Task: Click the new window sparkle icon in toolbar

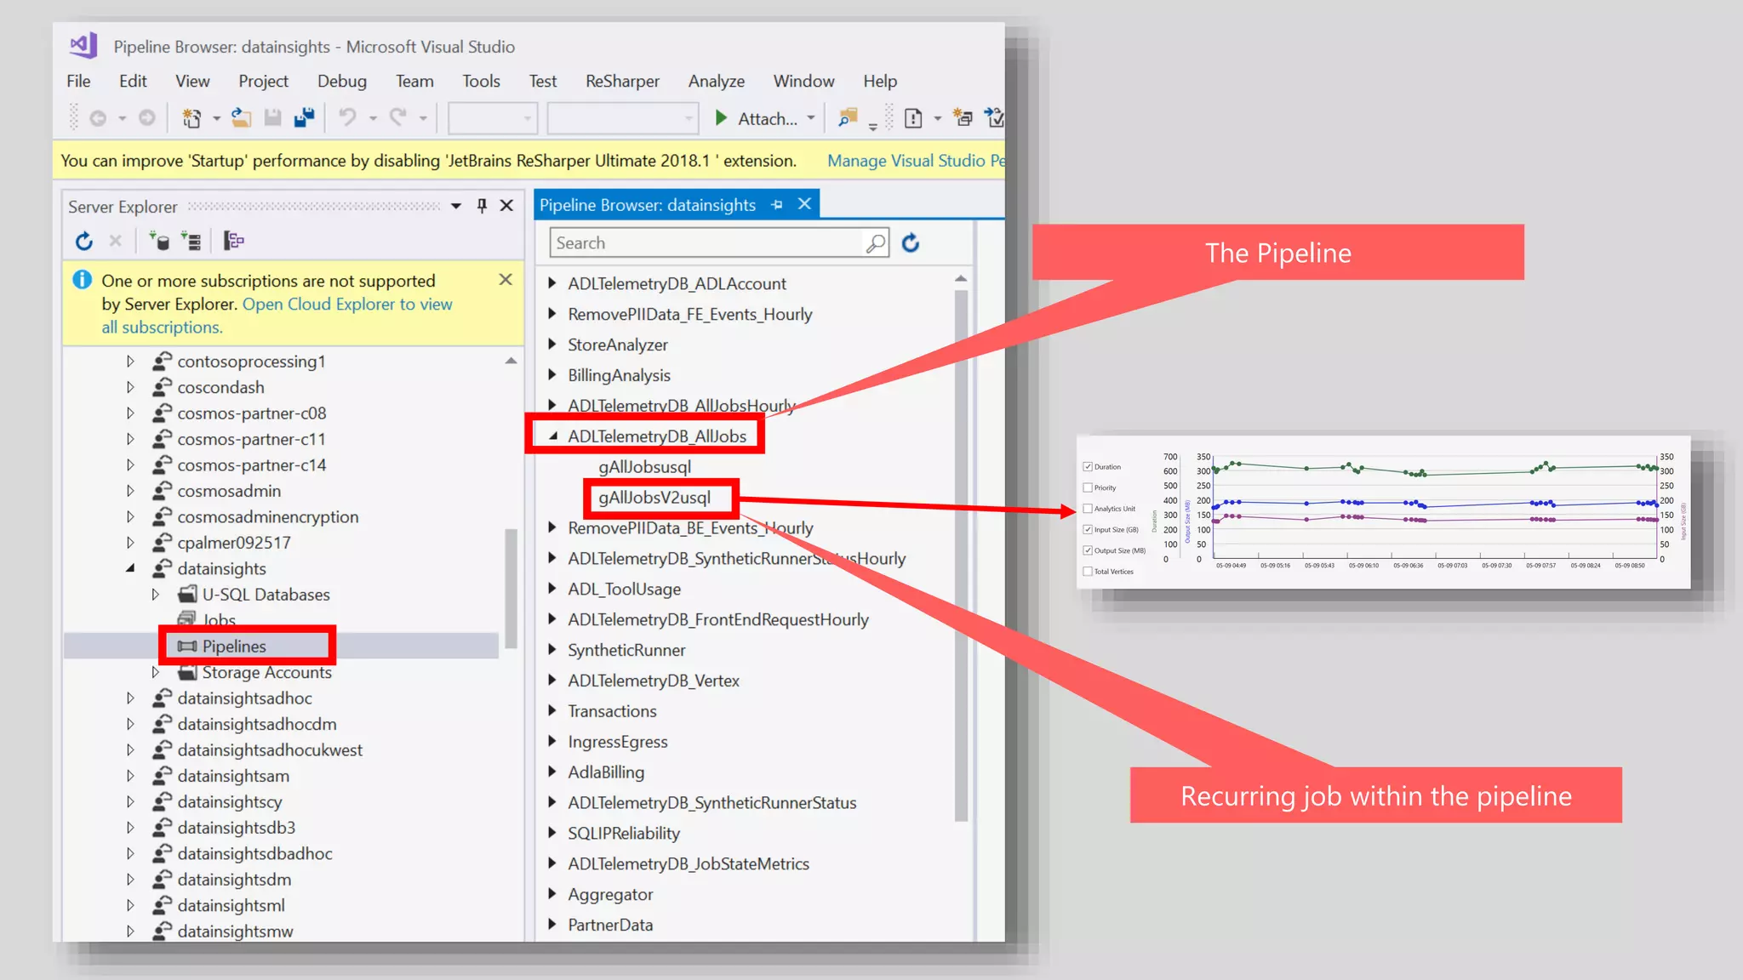Action: tap(963, 118)
